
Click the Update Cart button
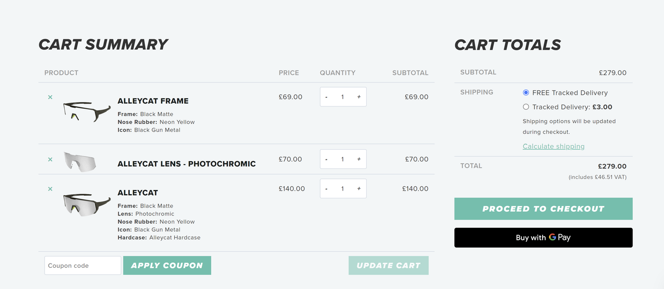[389, 265]
